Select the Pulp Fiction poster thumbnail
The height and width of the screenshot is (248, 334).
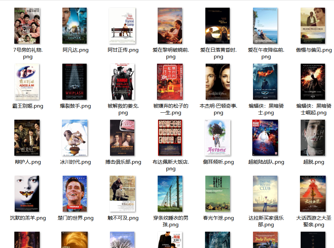[265, 240]
